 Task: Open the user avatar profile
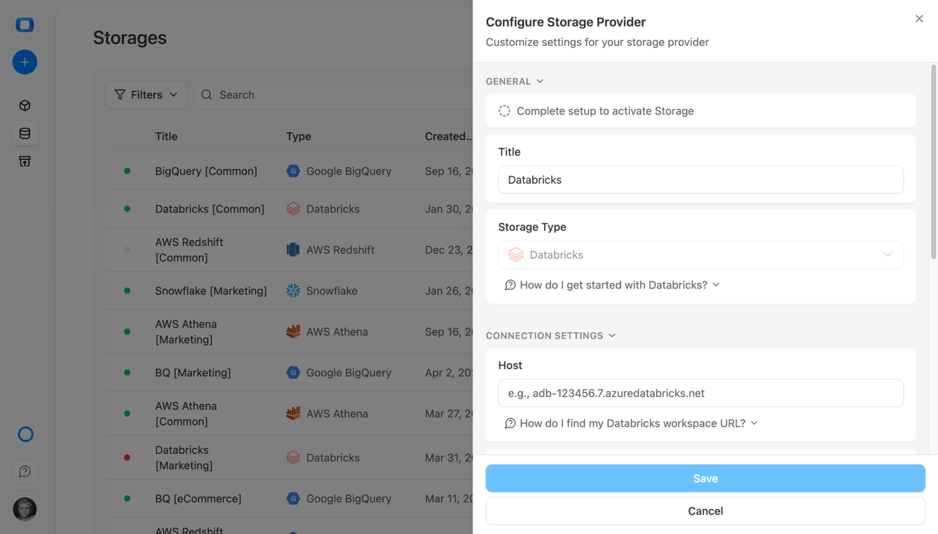(x=24, y=509)
